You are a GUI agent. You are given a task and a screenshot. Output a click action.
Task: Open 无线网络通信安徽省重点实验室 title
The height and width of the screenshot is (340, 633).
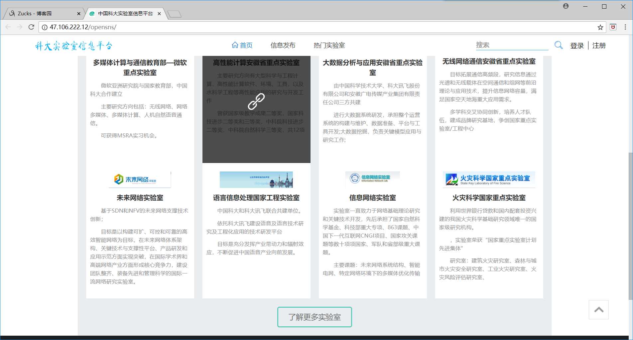[x=489, y=61]
